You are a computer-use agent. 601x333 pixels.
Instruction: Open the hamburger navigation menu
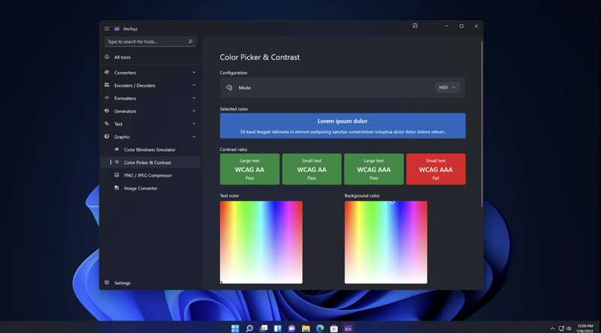(x=107, y=29)
